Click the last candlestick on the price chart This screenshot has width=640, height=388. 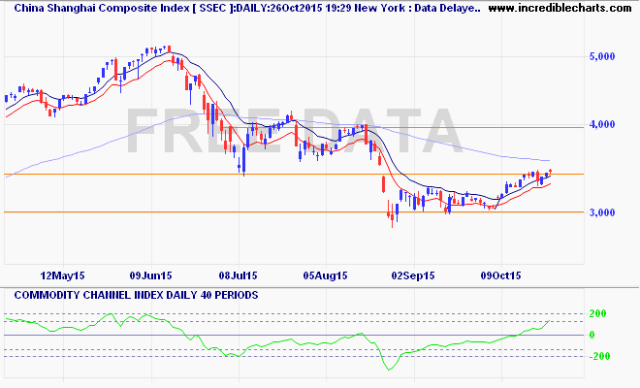(x=551, y=172)
